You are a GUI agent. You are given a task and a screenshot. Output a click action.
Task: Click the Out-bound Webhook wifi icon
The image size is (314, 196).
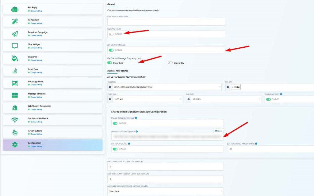tap(15, 120)
